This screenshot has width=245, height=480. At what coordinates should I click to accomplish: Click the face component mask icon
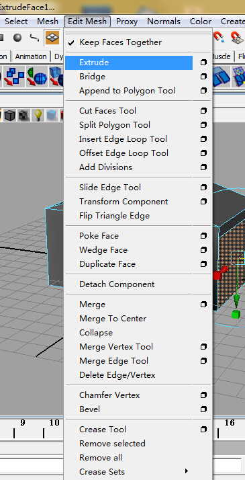(52, 38)
